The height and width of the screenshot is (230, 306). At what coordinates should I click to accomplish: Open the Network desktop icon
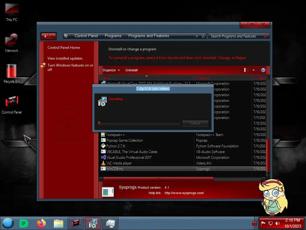[x=12, y=43]
